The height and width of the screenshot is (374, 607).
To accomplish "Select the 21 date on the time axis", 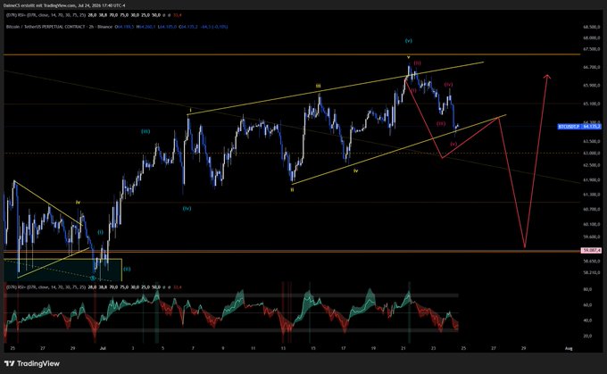I will coord(403,348).
